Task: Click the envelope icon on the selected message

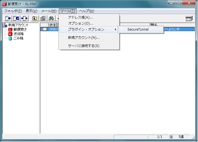Action: pyautogui.click(x=45, y=29)
